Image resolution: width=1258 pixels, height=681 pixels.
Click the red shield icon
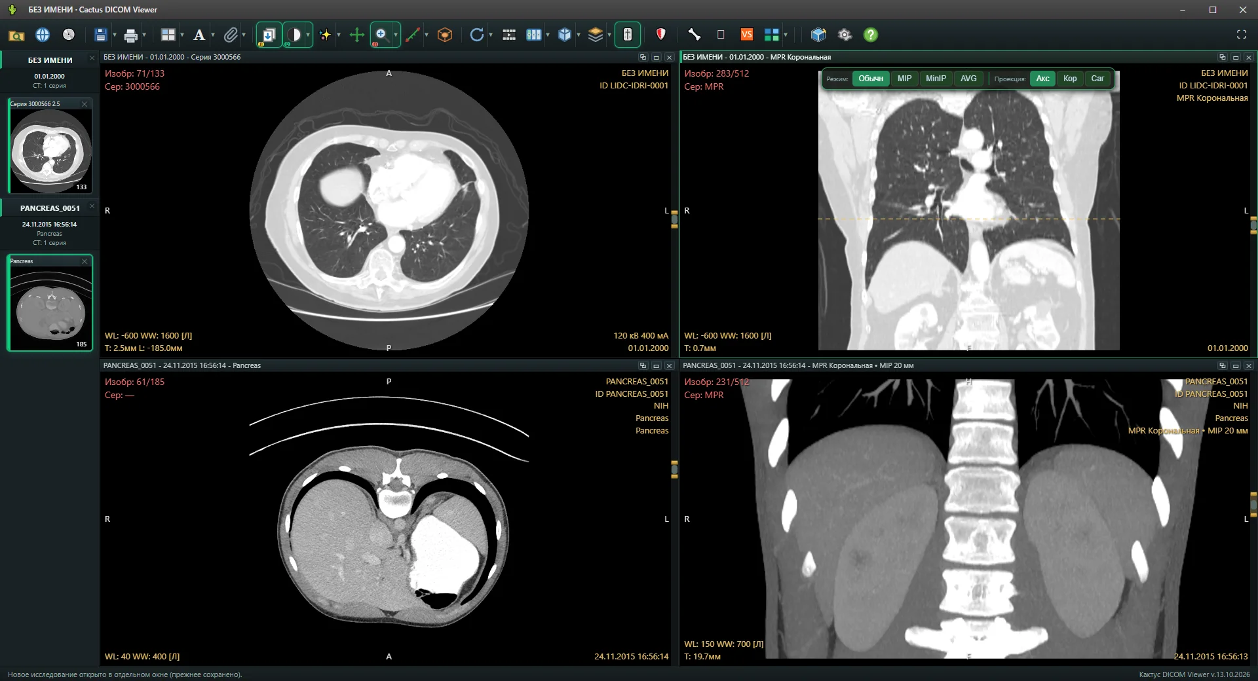pos(661,35)
